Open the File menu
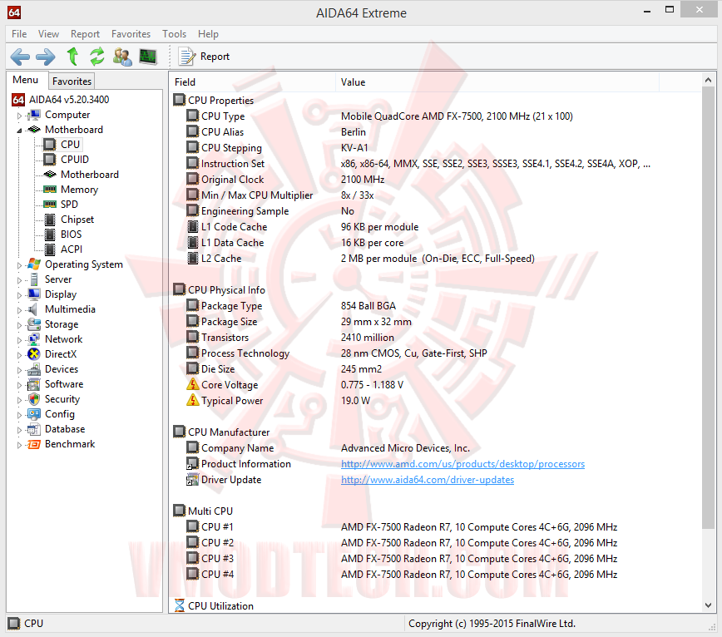 (19, 34)
